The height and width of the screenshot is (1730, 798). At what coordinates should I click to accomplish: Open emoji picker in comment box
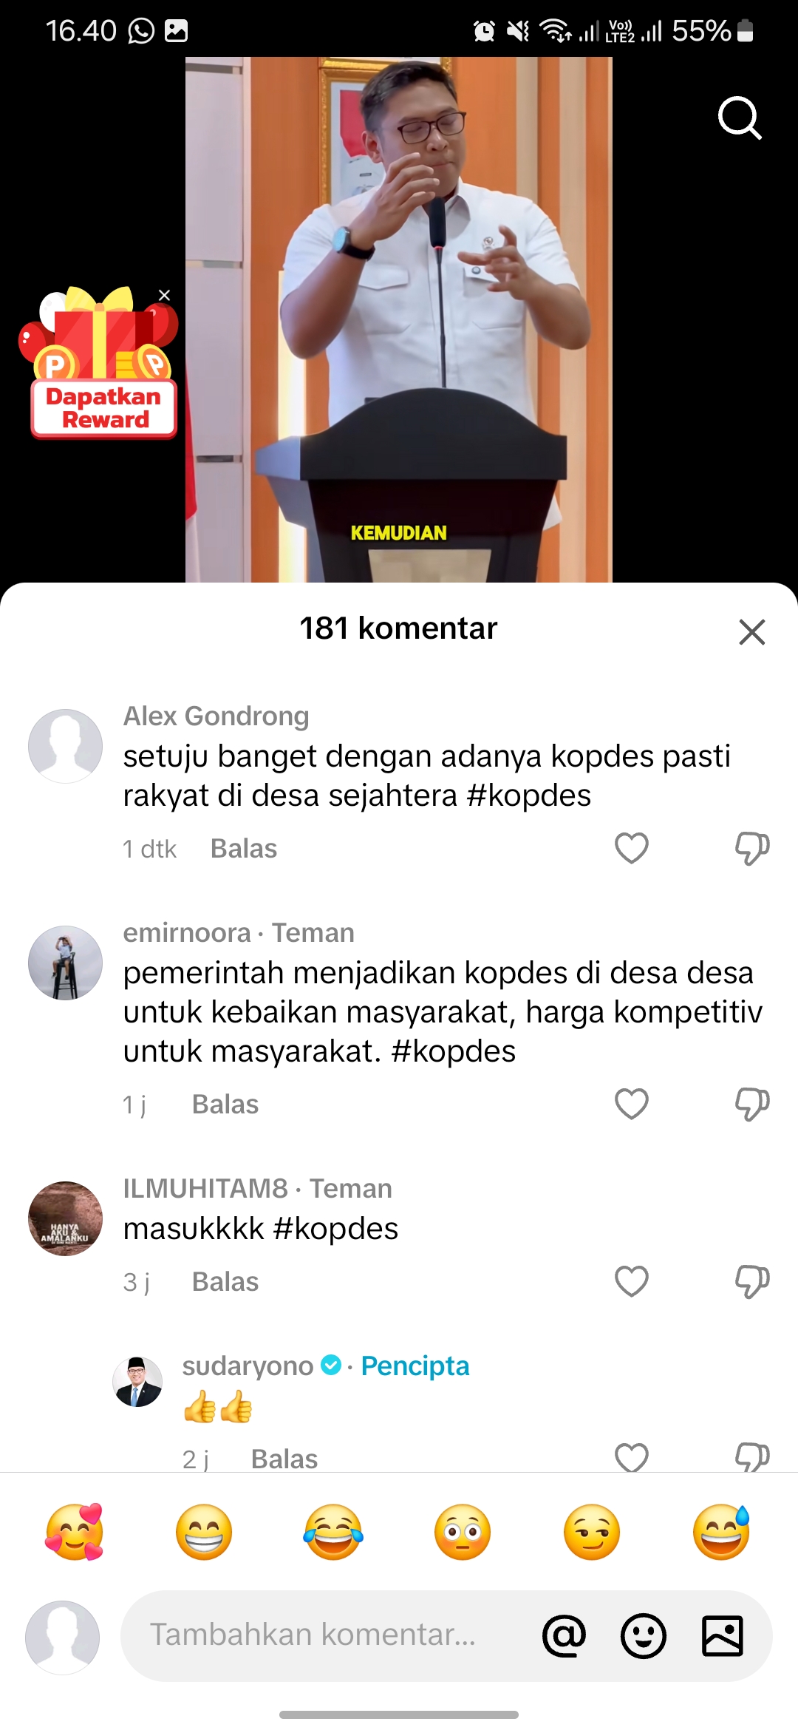(x=644, y=1635)
